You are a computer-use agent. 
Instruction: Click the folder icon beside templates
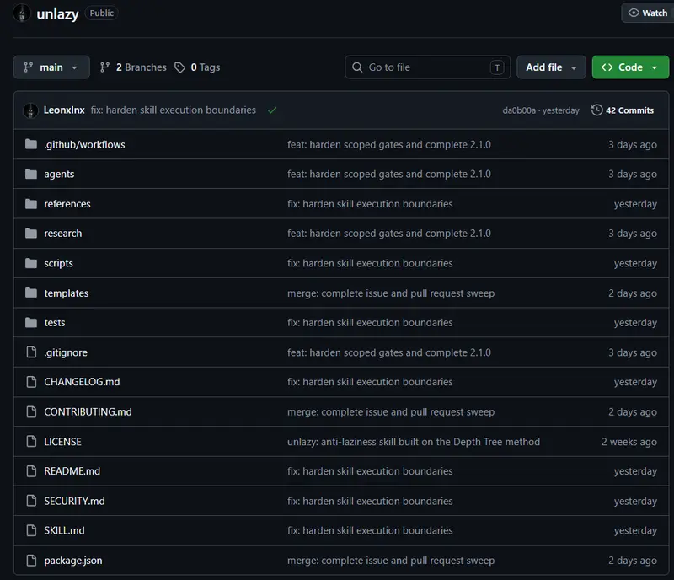tap(31, 293)
